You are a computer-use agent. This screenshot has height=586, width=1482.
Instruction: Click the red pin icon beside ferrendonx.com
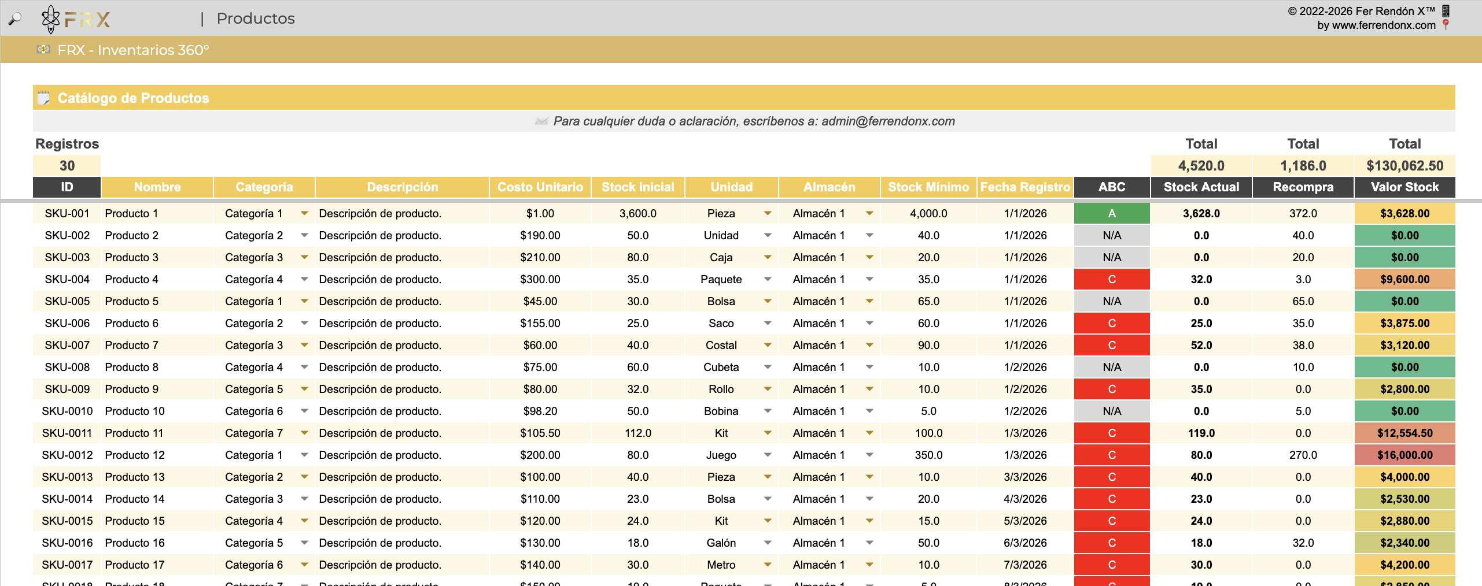[x=1446, y=25]
